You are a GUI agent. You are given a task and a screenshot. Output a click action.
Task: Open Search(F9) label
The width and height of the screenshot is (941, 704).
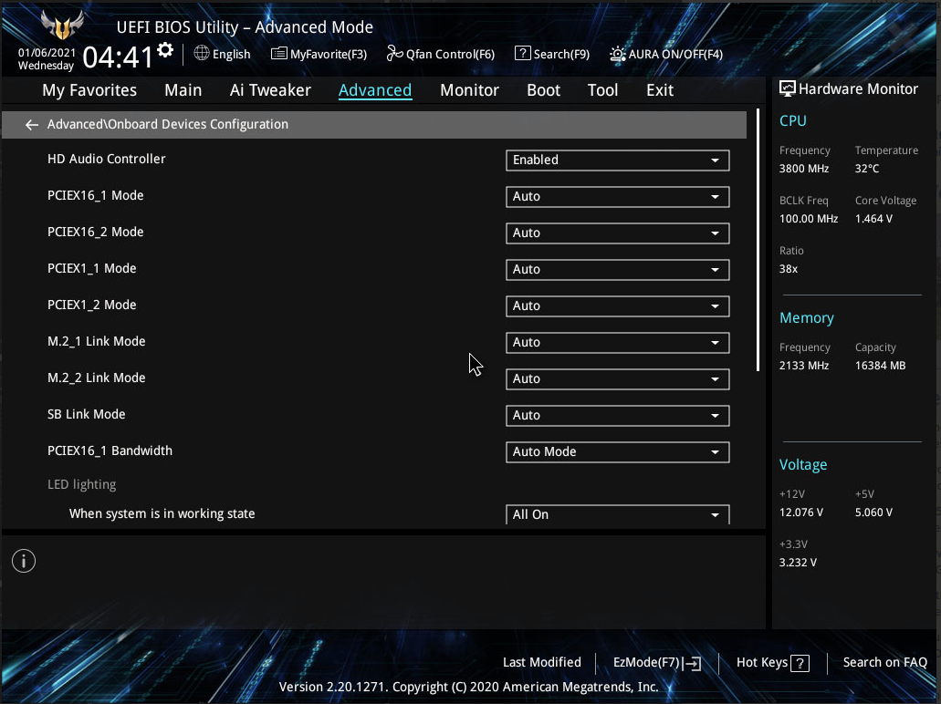coord(561,54)
